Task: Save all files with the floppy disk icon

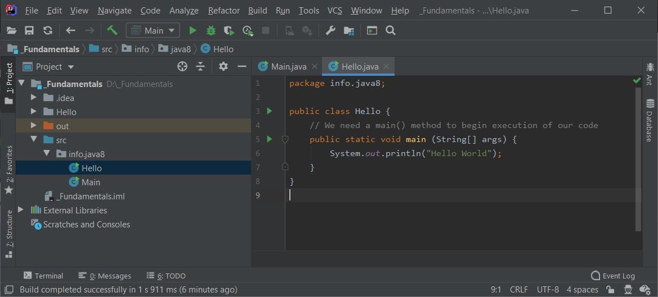Action: click(x=29, y=30)
